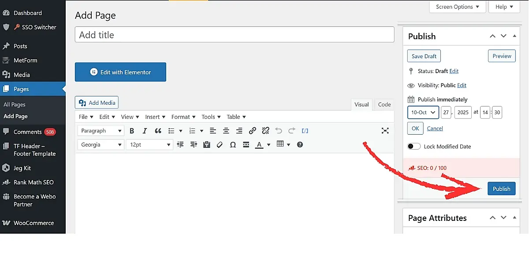Open keyboard shortcuts help icon
The width and height of the screenshot is (529, 264).
(300, 145)
